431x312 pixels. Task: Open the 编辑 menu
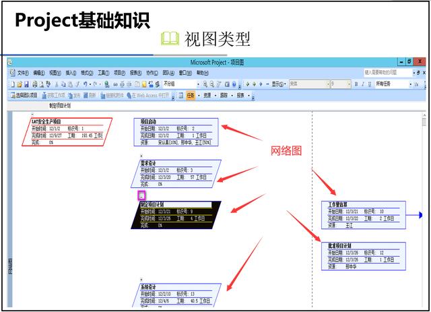pyautogui.click(x=39, y=73)
